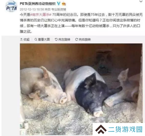
Task: Click the collapse arrow icon before 收起
Action: [21, 39]
